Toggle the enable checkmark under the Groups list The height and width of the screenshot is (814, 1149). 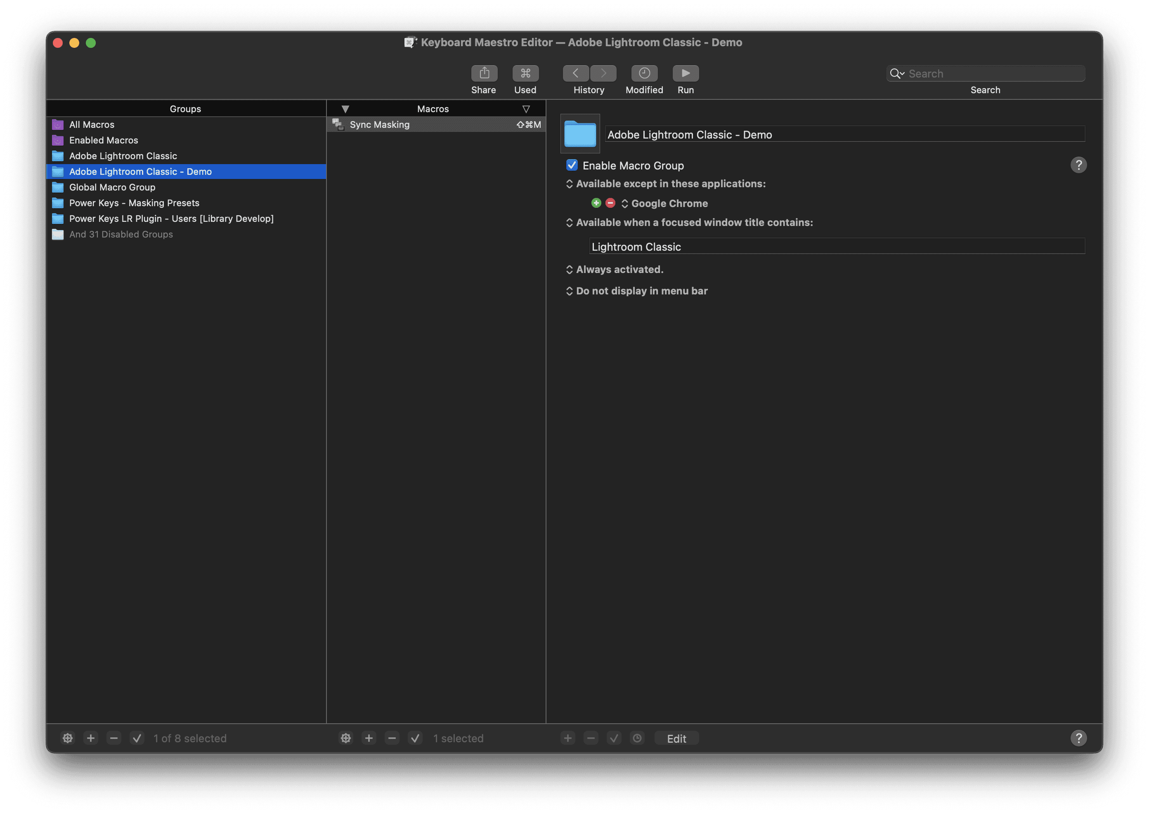tap(137, 738)
